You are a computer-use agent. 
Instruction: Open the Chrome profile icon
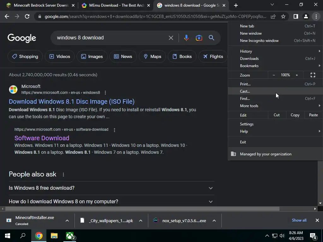point(306,16)
